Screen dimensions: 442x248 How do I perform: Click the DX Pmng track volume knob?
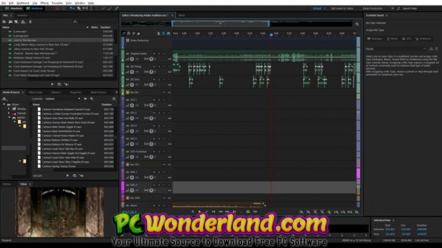pos(131,71)
